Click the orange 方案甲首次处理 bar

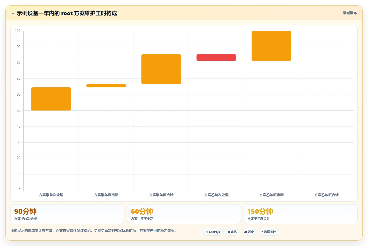pyautogui.click(x=51, y=99)
